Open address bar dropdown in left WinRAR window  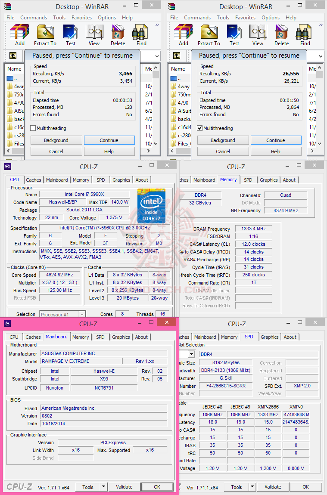[157, 56]
